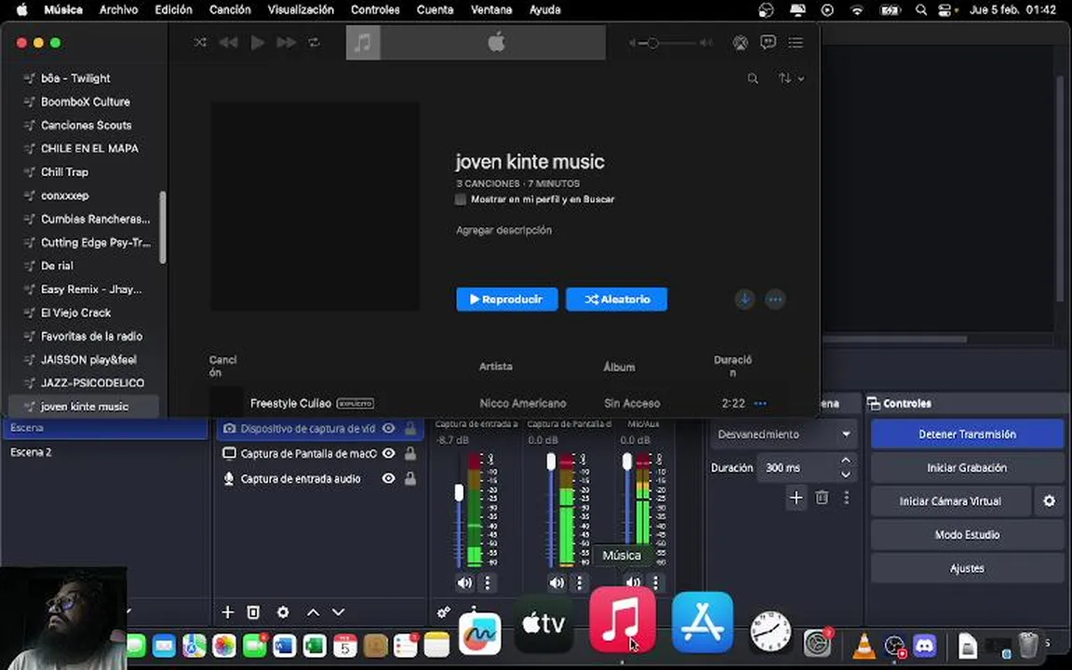Open the Canción menu

[x=230, y=9]
